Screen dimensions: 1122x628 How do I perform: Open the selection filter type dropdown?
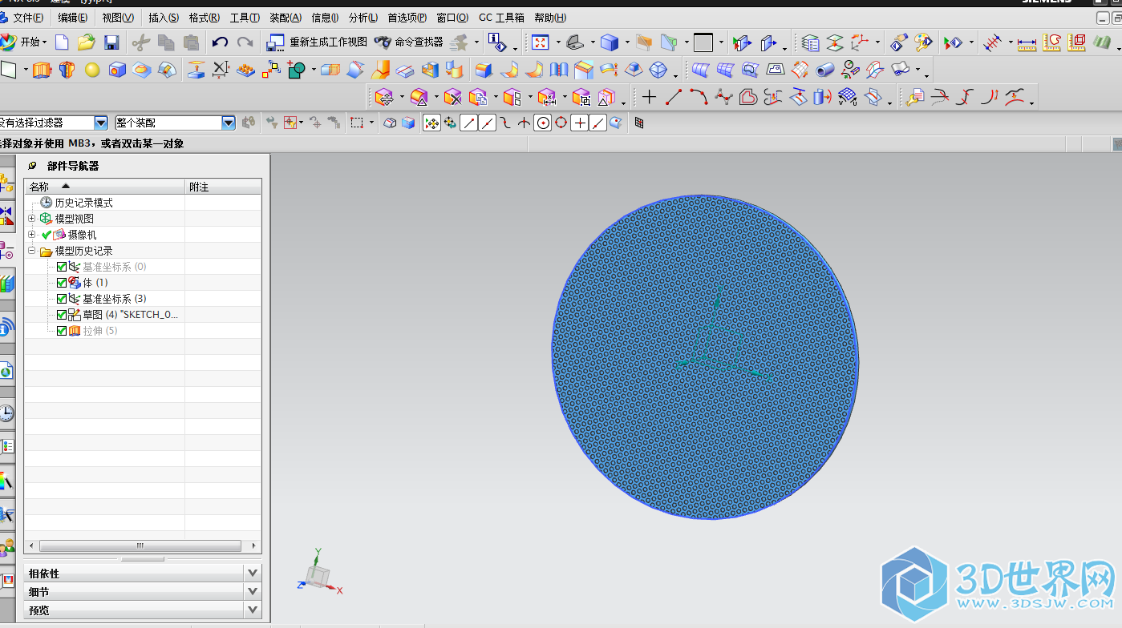(x=101, y=123)
